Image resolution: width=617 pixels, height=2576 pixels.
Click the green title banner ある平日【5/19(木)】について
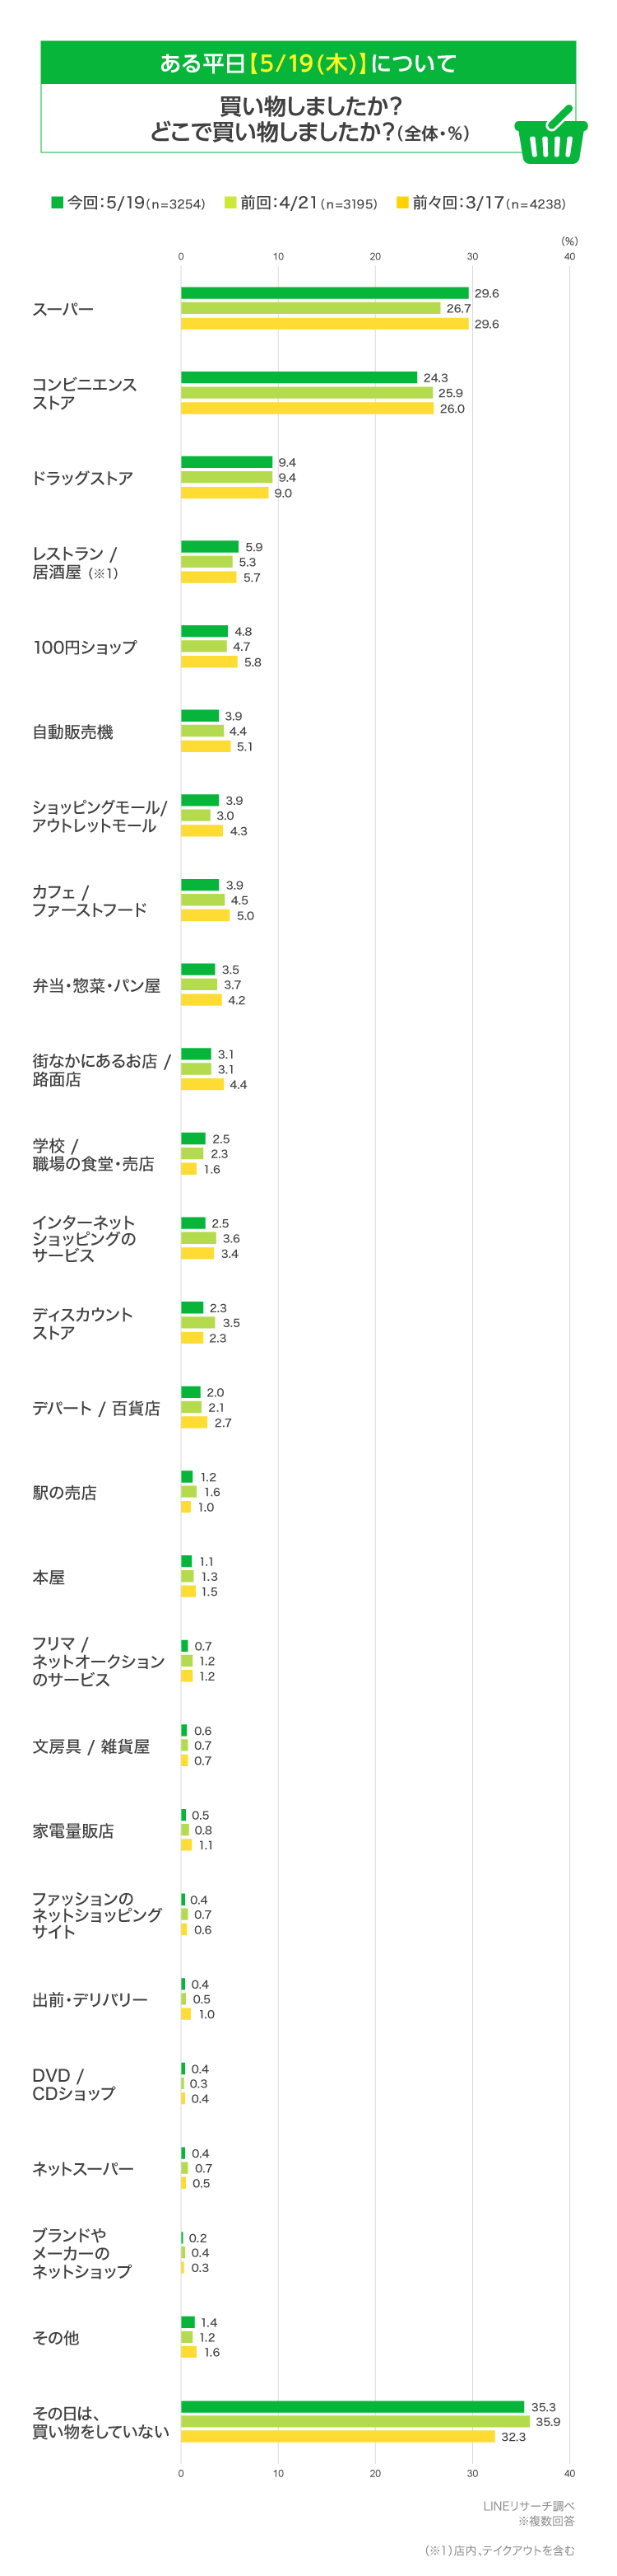[x=308, y=63]
